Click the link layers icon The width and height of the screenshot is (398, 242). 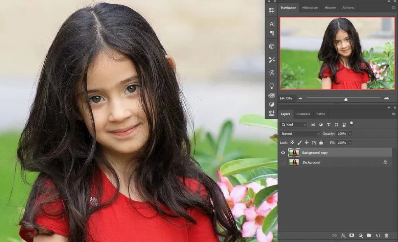334,236
